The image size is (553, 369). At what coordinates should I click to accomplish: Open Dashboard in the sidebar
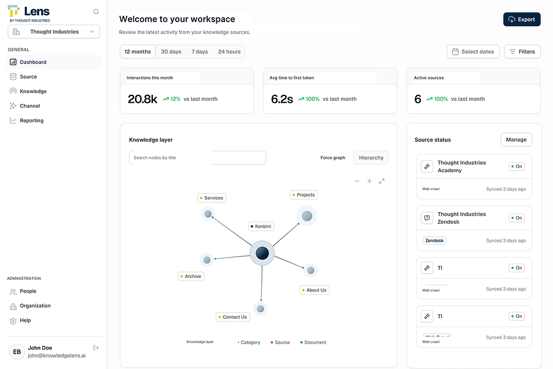53,62
